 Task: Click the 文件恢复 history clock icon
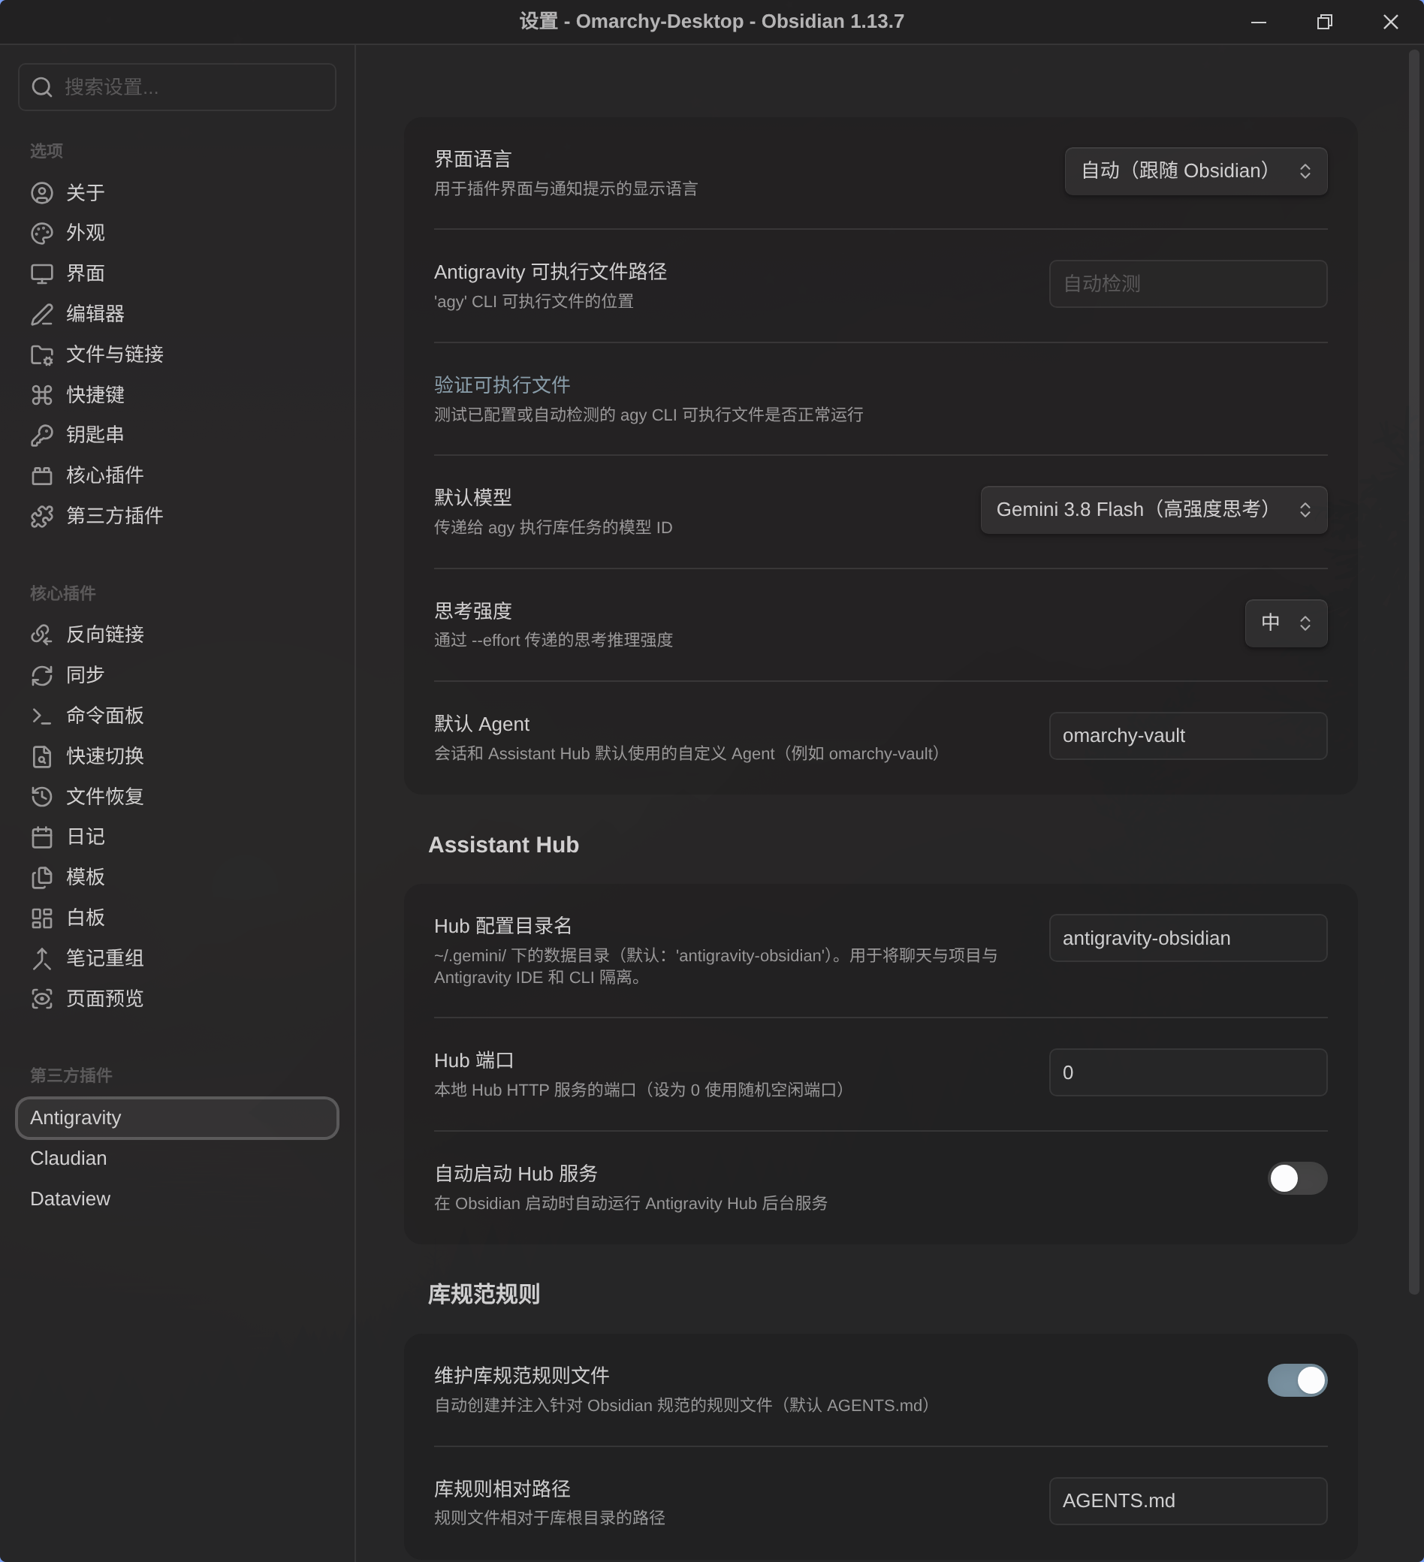coord(42,797)
